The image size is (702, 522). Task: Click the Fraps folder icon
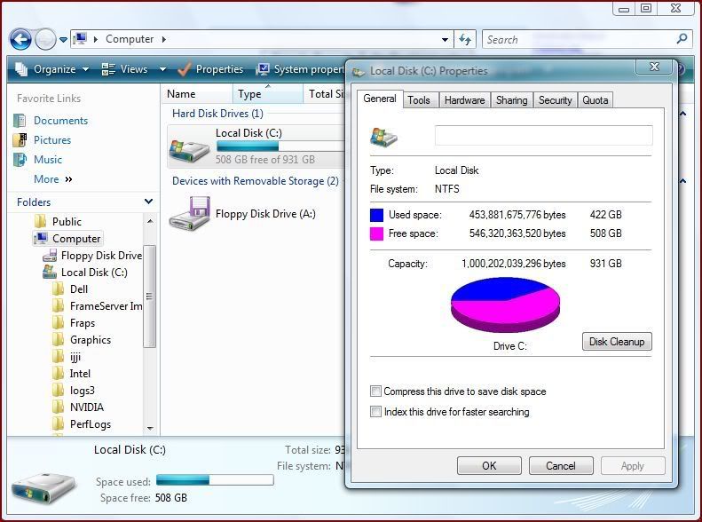(59, 323)
